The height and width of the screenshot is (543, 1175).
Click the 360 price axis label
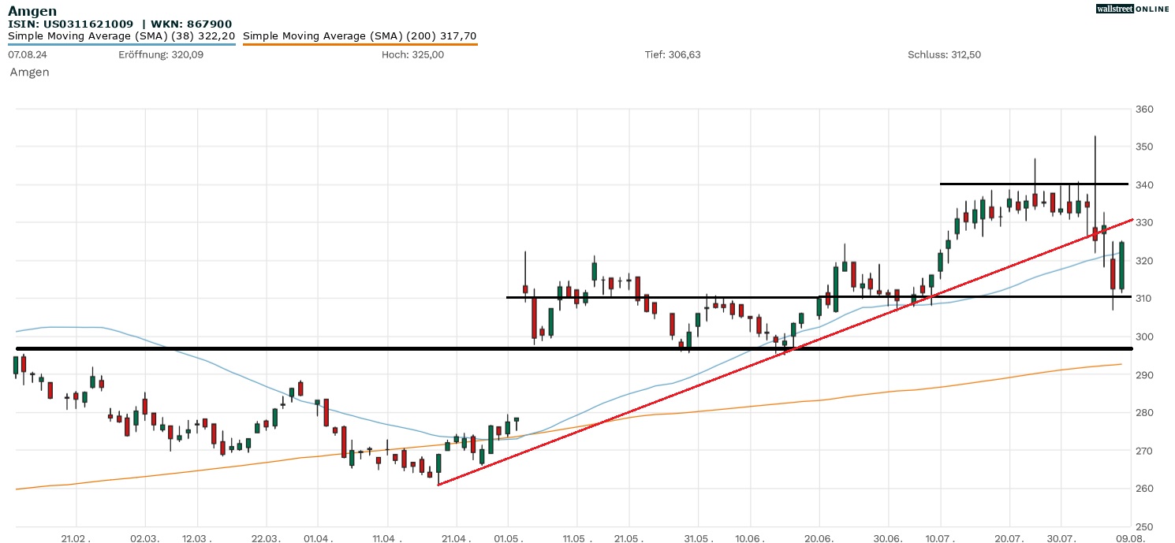(x=1144, y=110)
